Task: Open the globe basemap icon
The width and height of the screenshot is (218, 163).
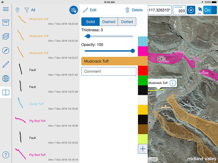Action: (6, 78)
